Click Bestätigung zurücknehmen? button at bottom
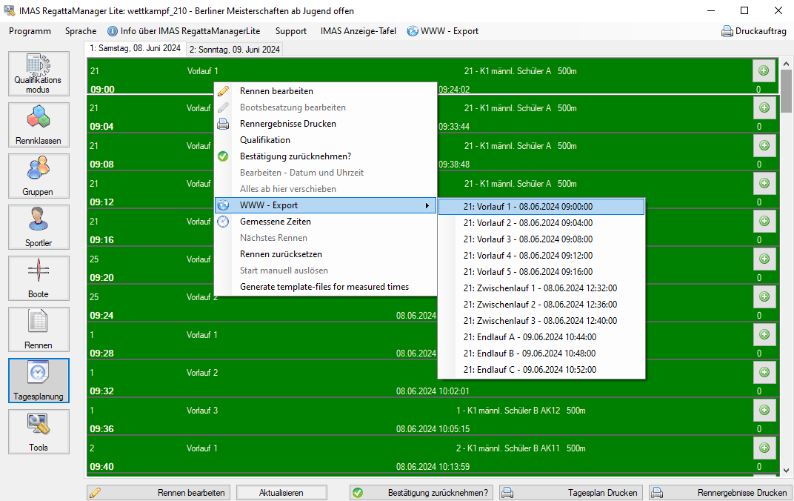This screenshot has width=794, height=501. [421, 492]
